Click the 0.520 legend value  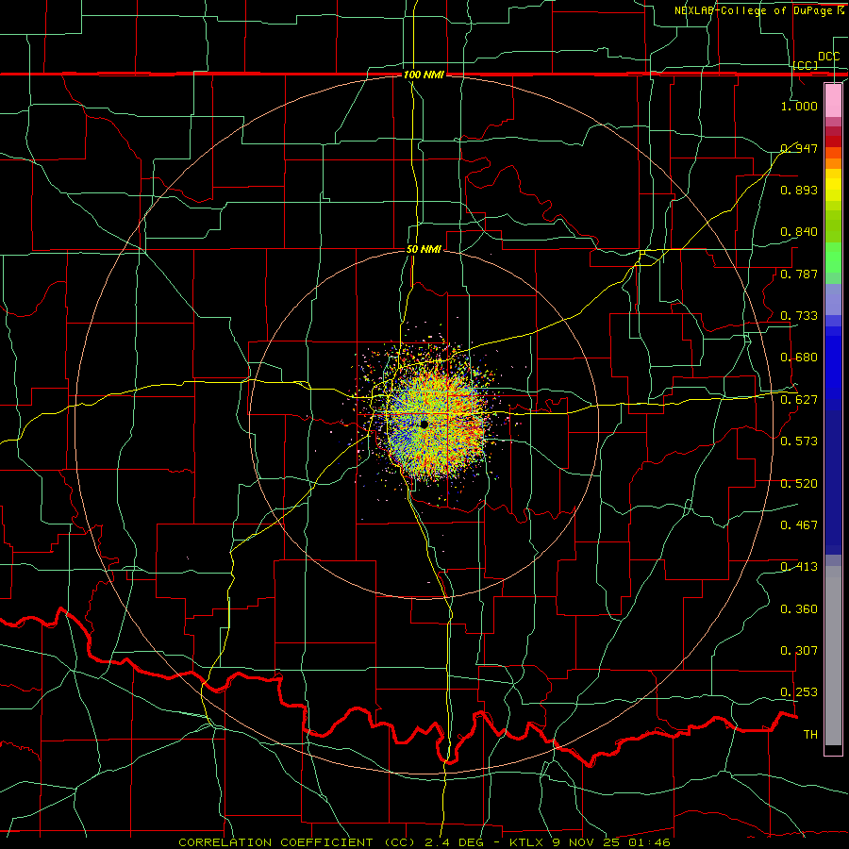(799, 483)
